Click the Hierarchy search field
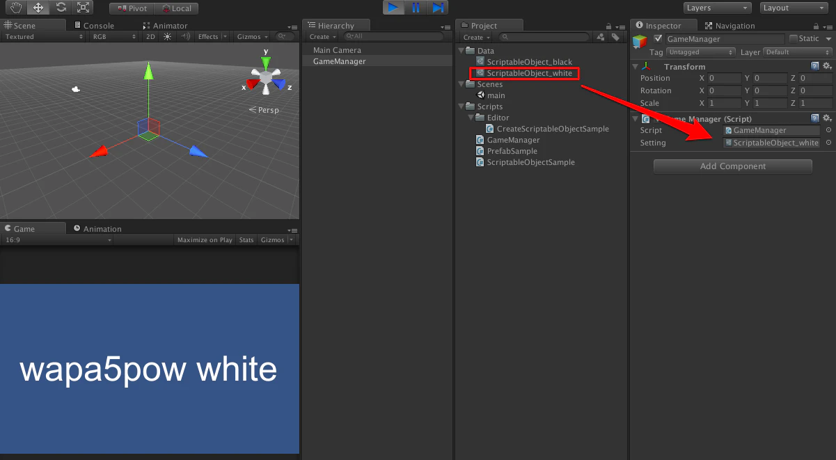Screen dimensions: 836x460 click(x=393, y=36)
